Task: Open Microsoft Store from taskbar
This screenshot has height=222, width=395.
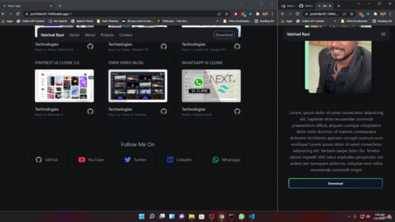Action: (x=202, y=216)
